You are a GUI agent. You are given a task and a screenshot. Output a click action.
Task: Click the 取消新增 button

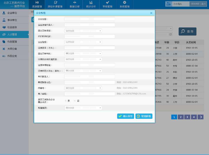144,116
